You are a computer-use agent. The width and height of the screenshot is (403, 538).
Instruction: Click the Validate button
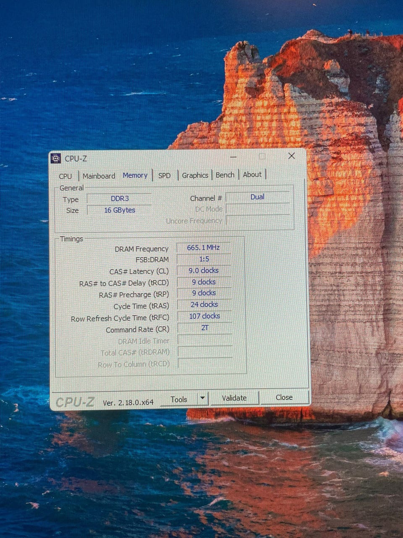coord(234,398)
